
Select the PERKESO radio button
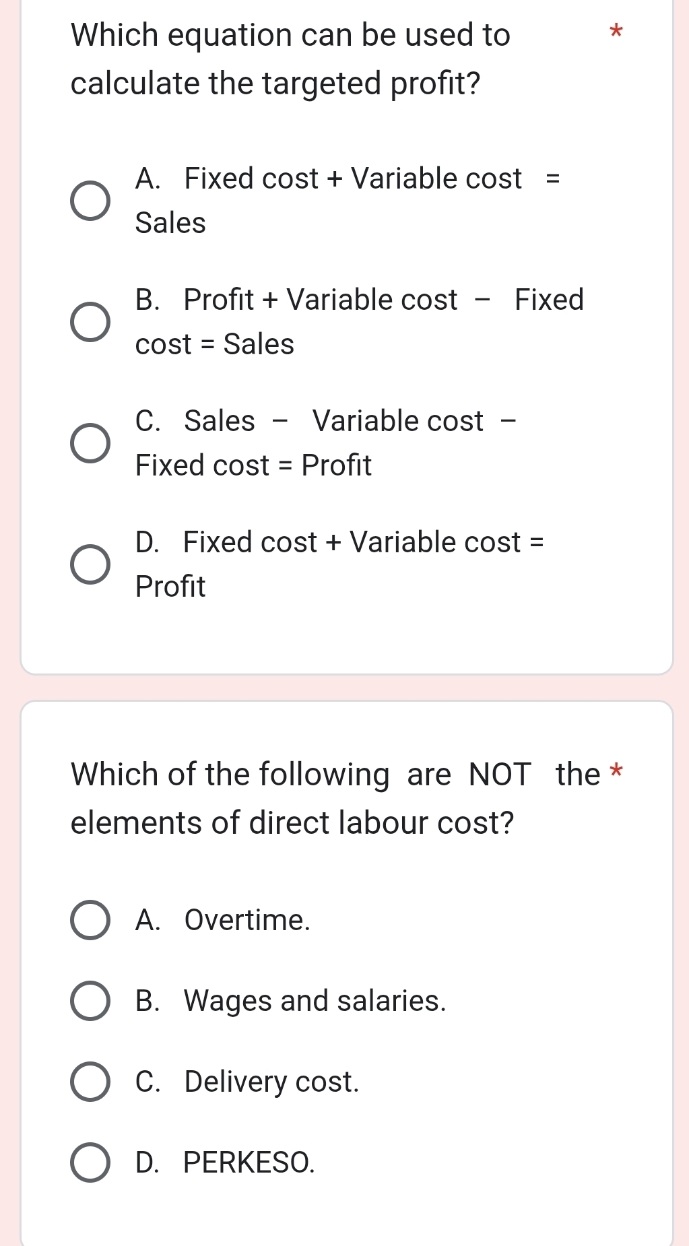pyautogui.click(x=90, y=1162)
